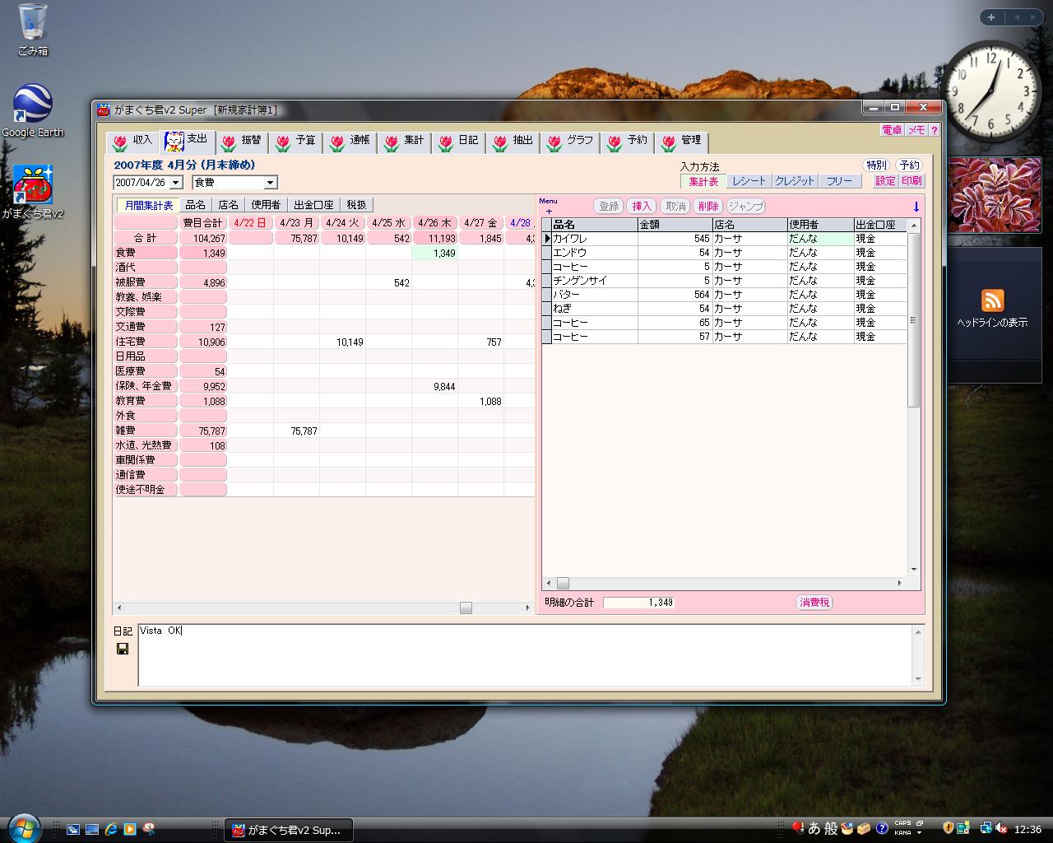Expand the date 2007/04/26 dropdown
The image size is (1053, 843).
pos(175,183)
